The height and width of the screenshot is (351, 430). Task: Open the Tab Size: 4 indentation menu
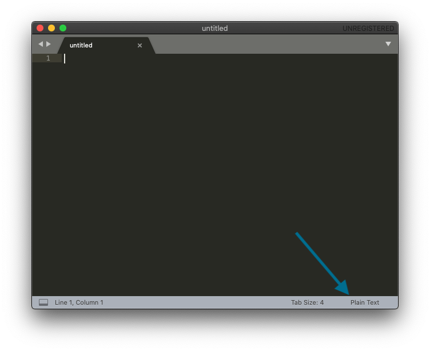[x=307, y=302]
